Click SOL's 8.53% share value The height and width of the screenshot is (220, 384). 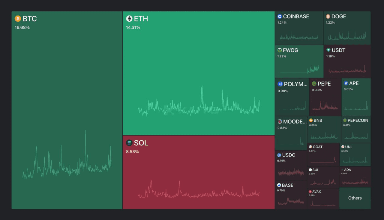click(x=132, y=152)
